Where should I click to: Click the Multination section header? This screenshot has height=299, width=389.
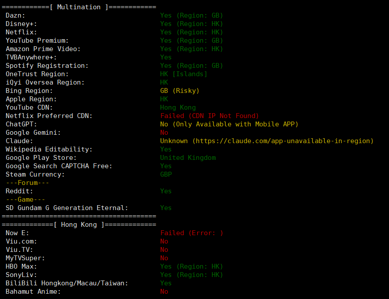coord(79,7)
